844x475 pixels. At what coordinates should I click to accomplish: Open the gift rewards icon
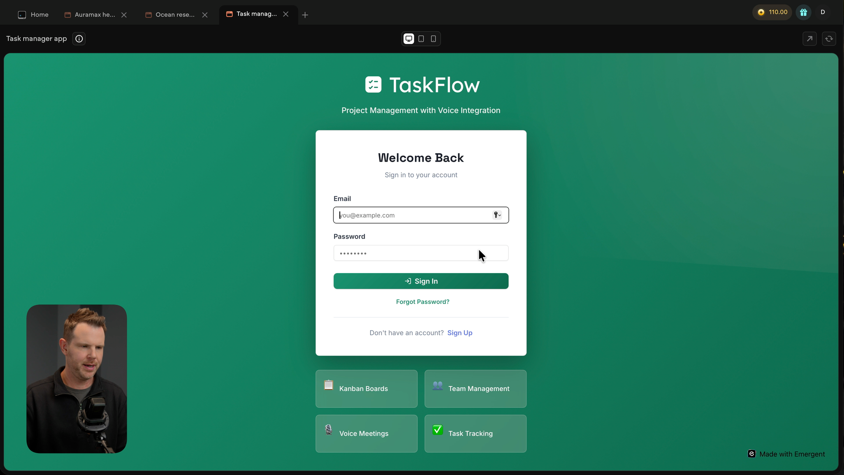tap(803, 12)
